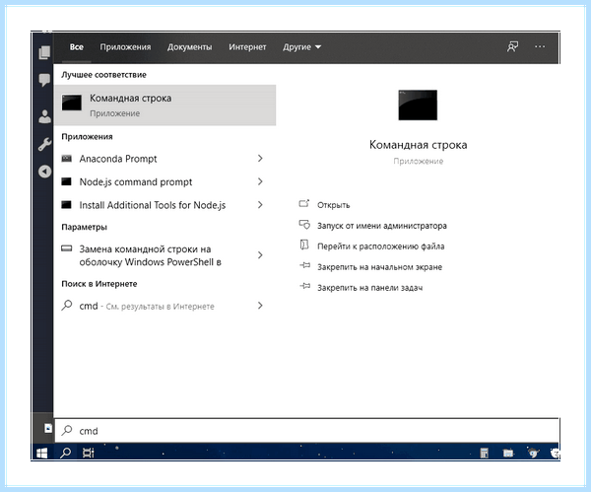This screenshot has height=492, width=591.
Task: Click the wrench tools icon in sidebar
Action: pos(44,144)
